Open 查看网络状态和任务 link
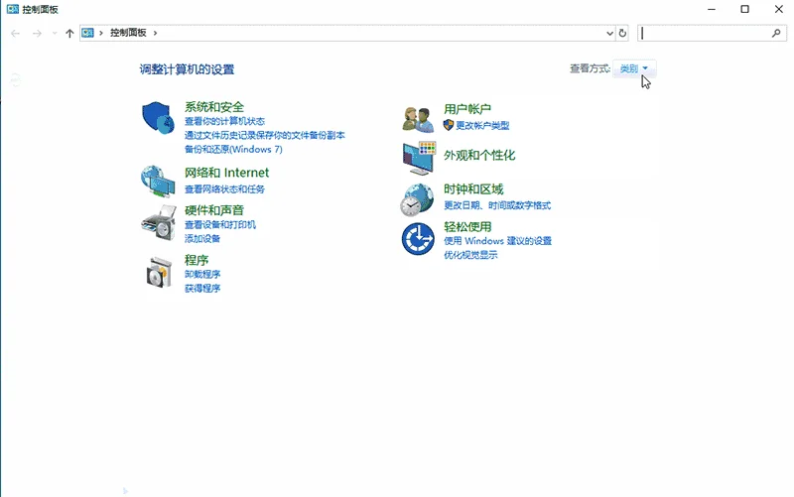The width and height of the screenshot is (794, 497). click(x=224, y=188)
